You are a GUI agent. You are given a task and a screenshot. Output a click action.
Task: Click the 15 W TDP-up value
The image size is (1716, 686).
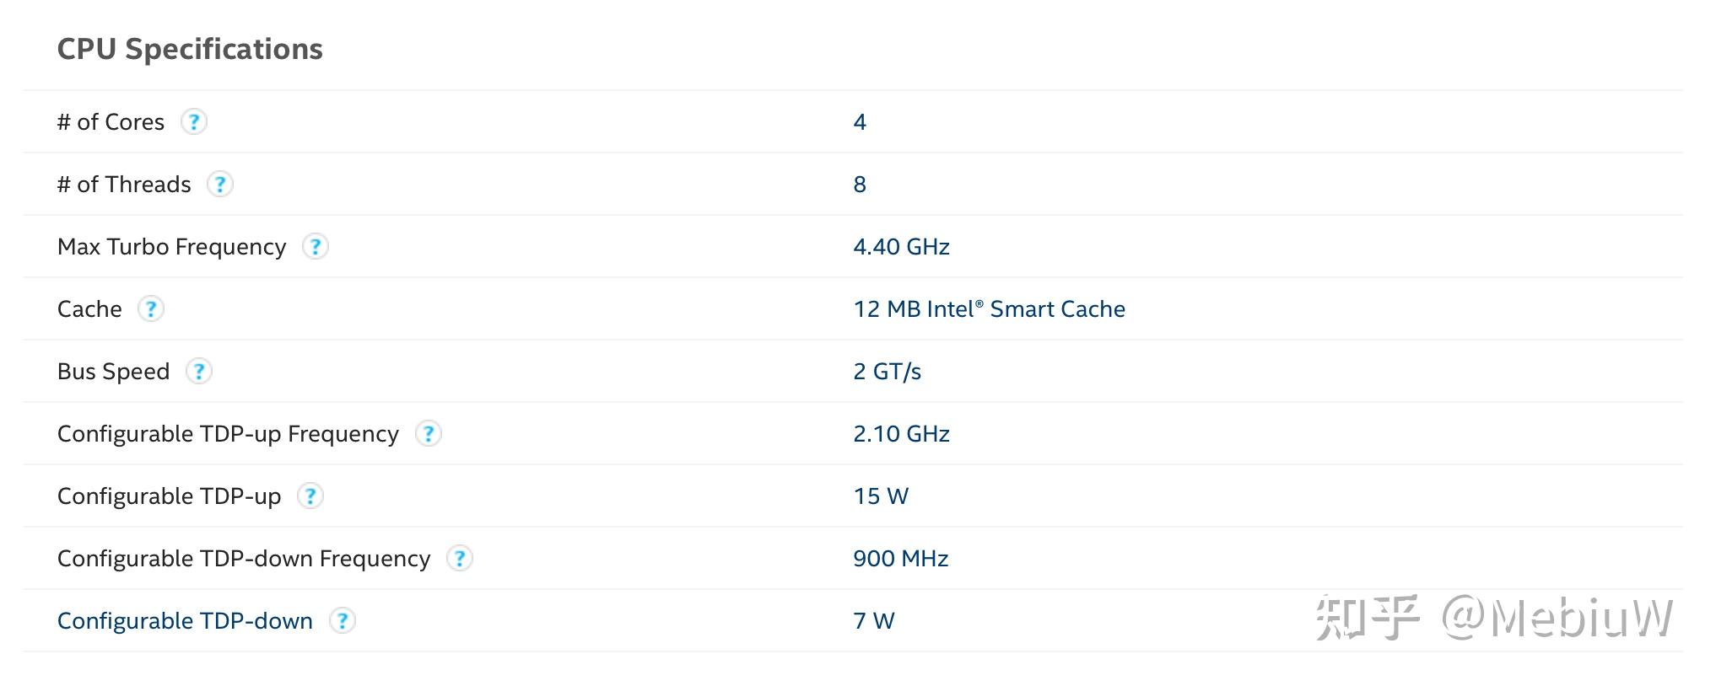(x=881, y=496)
